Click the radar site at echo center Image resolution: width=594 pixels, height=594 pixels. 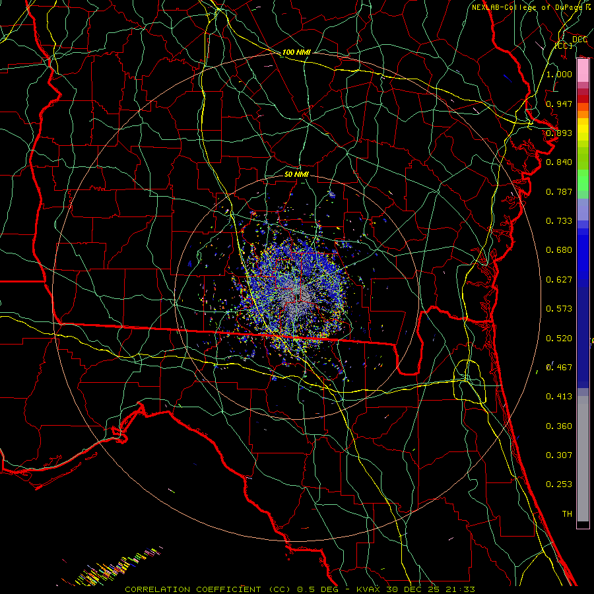click(296, 297)
